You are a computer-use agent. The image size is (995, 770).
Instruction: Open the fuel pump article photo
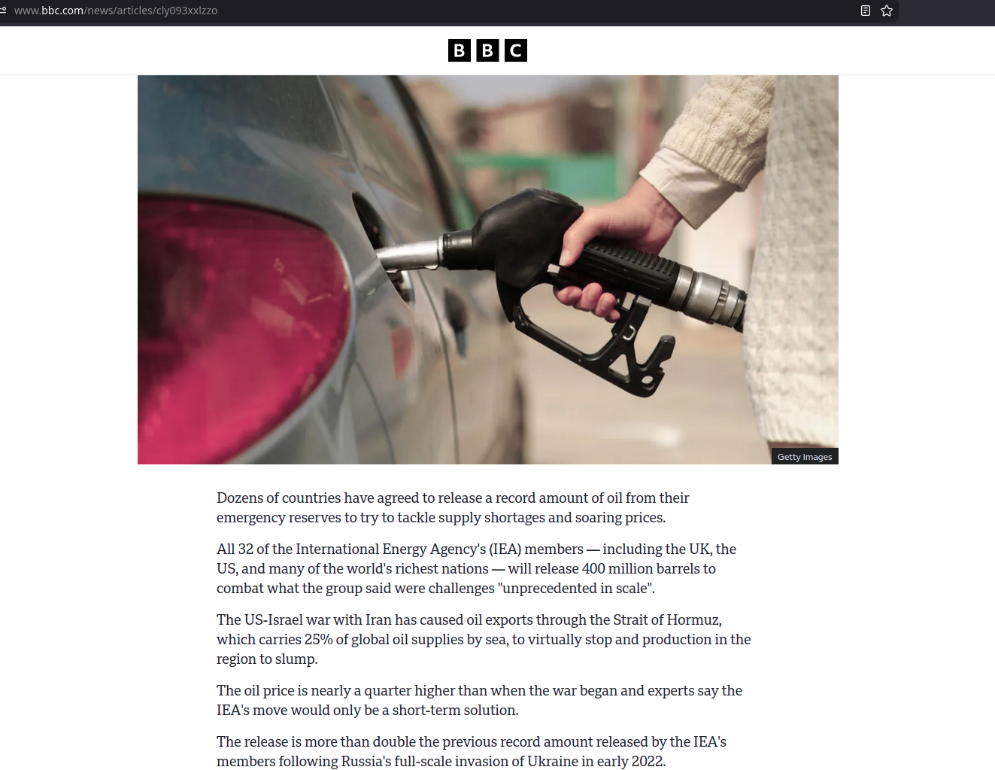tap(487, 269)
